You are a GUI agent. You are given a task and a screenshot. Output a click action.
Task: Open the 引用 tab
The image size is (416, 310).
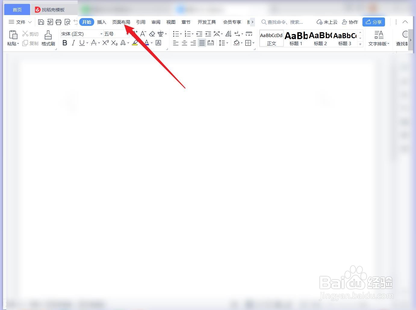[141, 22]
